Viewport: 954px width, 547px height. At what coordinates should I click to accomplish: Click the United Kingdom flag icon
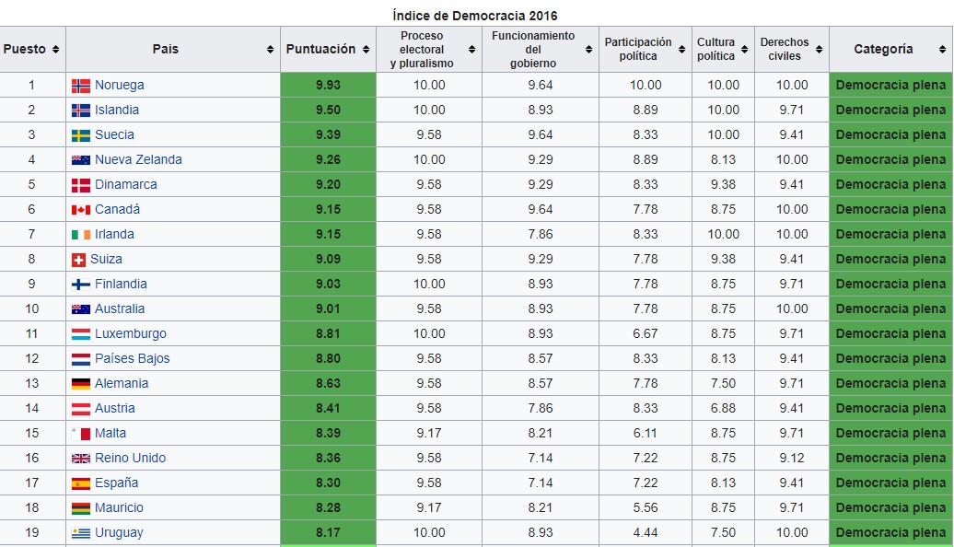(x=81, y=459)
